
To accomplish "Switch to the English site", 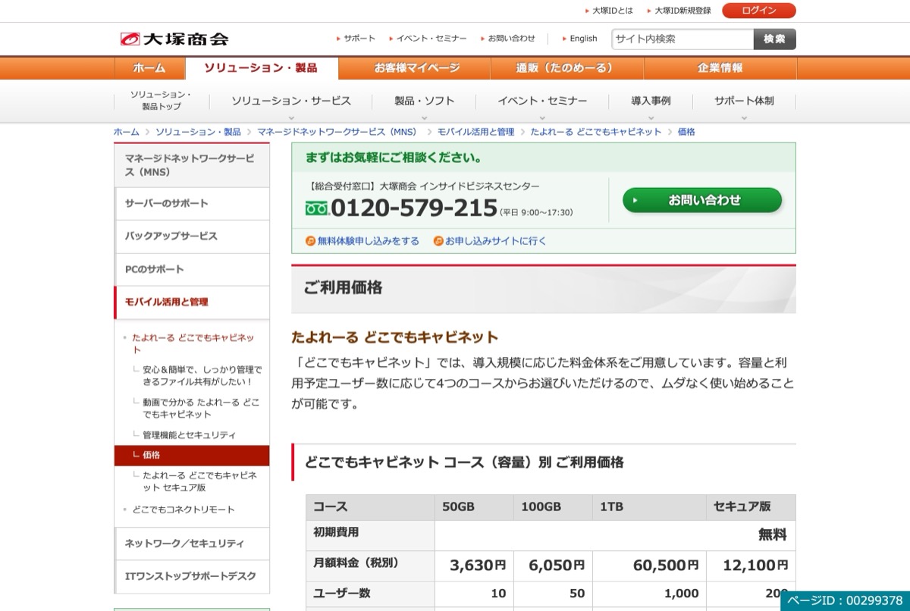I will [583, 39].
